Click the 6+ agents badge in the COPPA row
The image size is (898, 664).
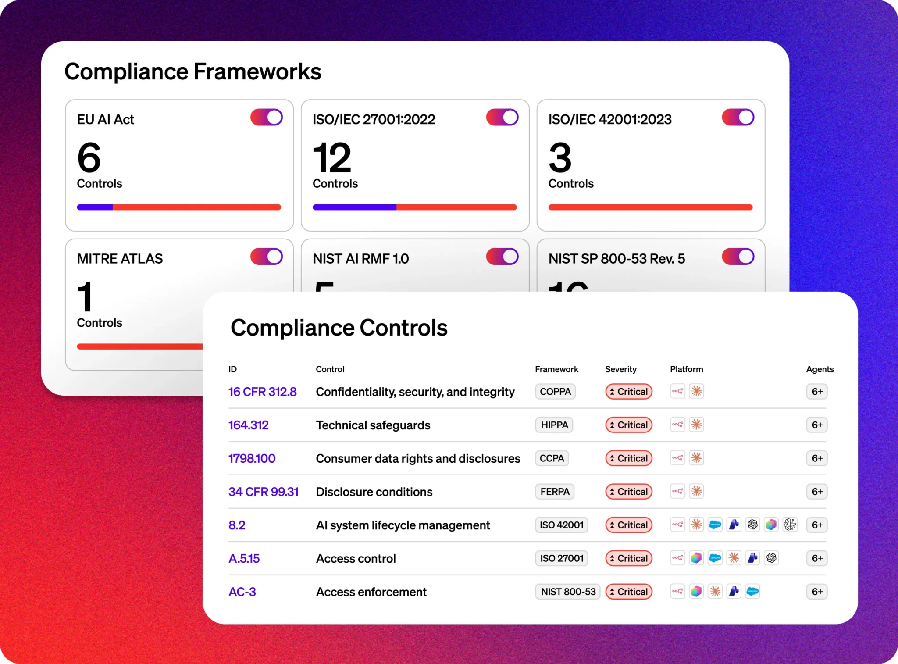(817, 392)
